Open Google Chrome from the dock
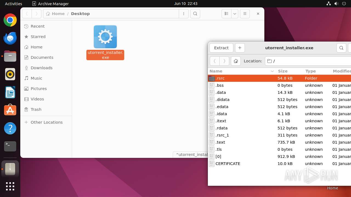 click(10, 20)
